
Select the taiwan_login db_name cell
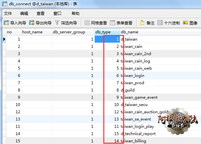160,75
